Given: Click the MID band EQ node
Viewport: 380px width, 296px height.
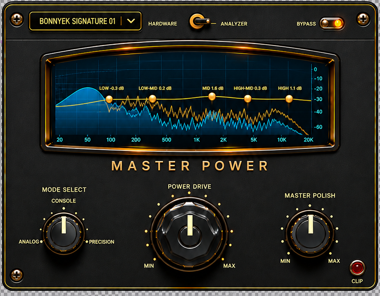Looking at the screenshot, I should [212, 96].
